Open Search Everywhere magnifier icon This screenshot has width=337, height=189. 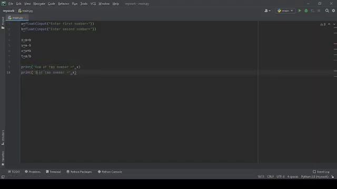[x=327, y=10]
